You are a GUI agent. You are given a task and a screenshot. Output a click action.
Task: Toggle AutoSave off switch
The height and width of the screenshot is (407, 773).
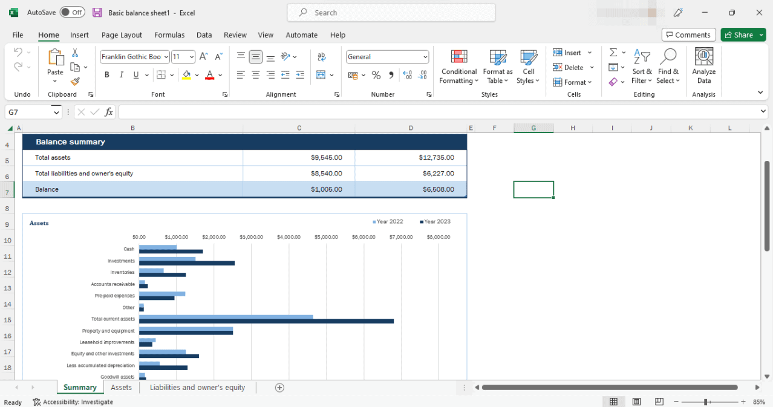click(x=71, y=11)
